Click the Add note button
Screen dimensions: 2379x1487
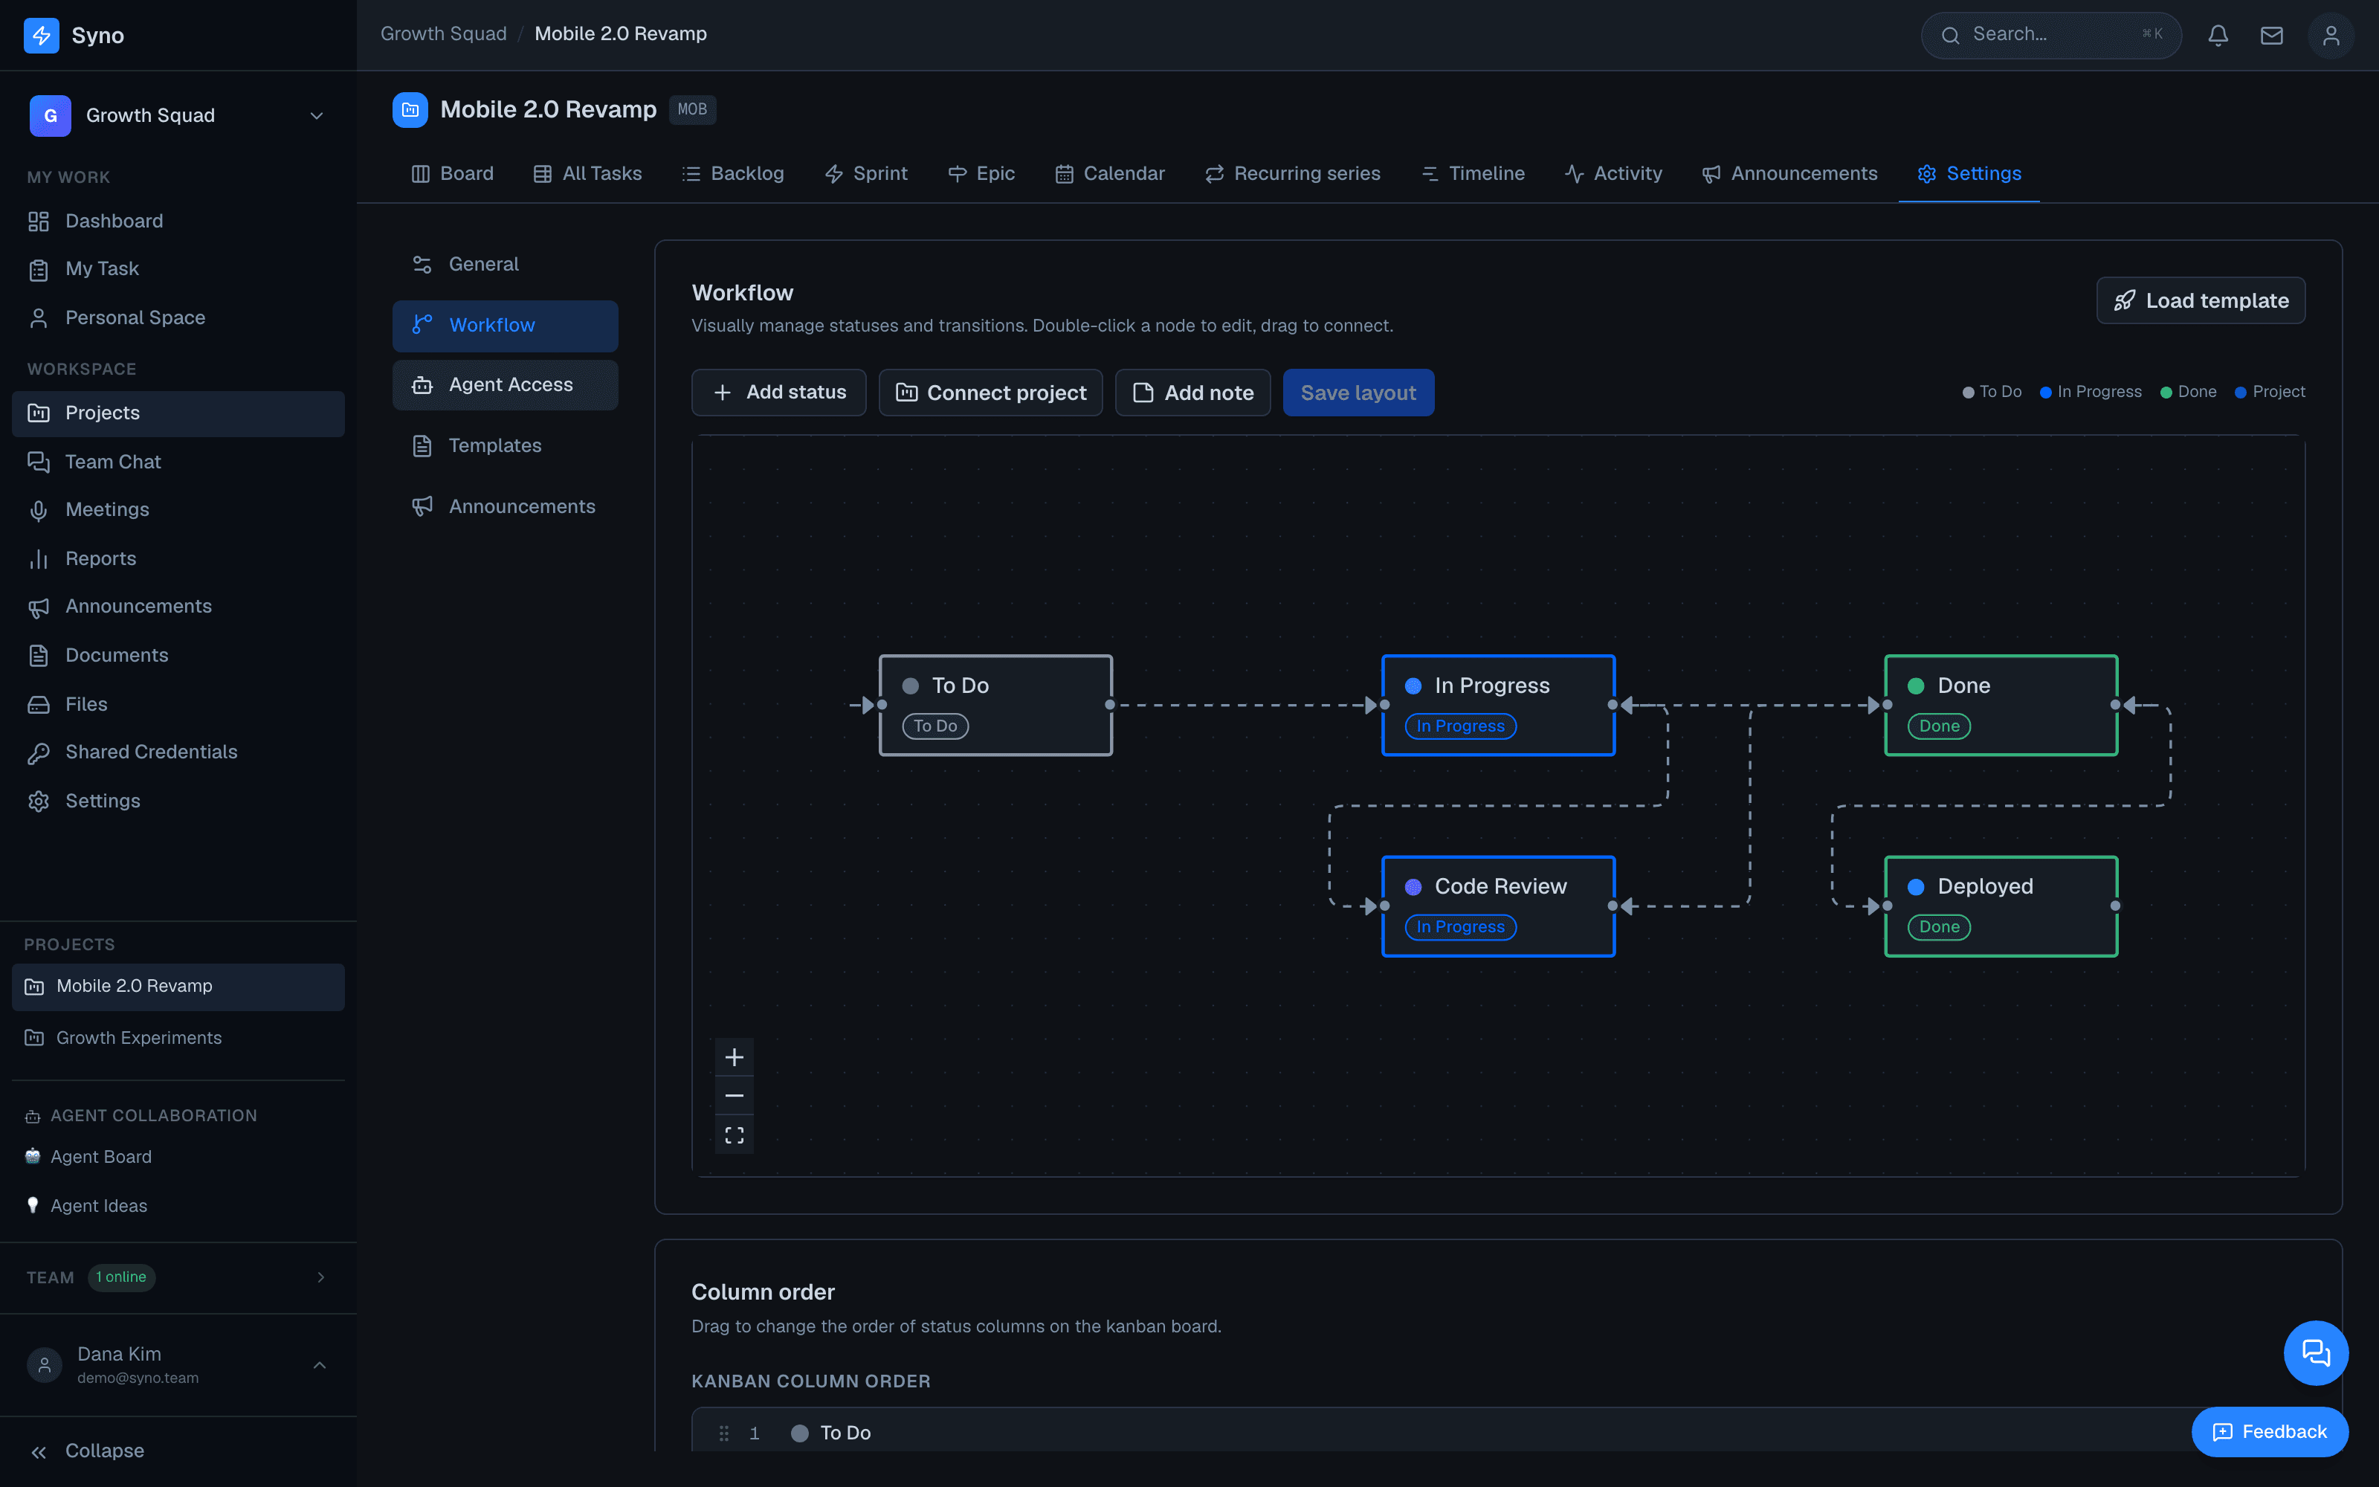pyautogui.click(x=1192, y=393)
